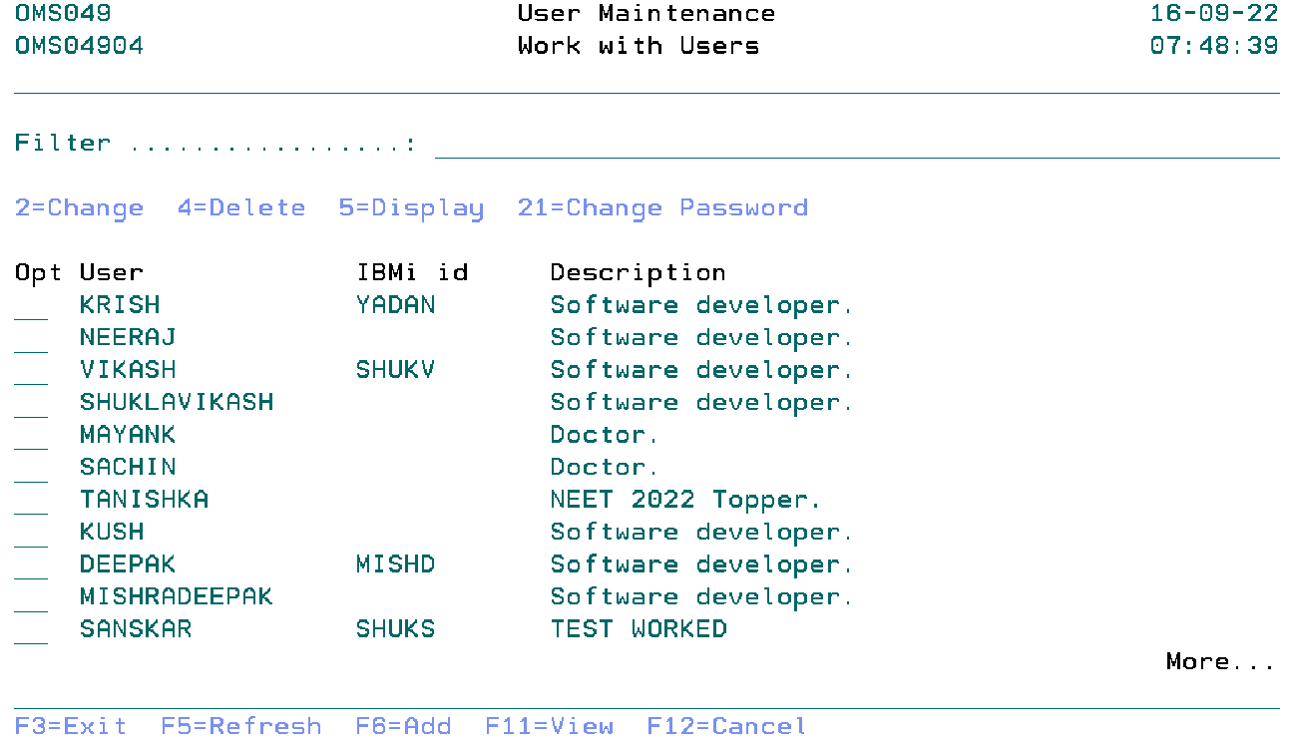This screenshot has height=749, width=1290.
Task: Click F5=Refresh to reload the list
Action: [x=240, y=726]
